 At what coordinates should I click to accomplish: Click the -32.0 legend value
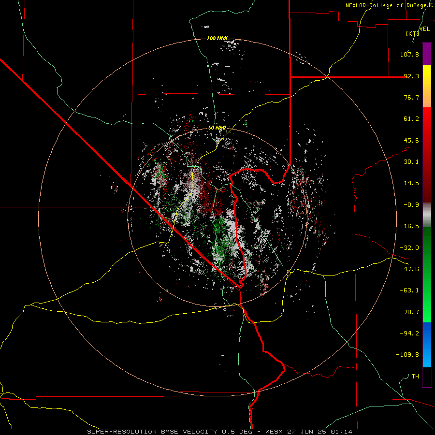coord(409,248)
